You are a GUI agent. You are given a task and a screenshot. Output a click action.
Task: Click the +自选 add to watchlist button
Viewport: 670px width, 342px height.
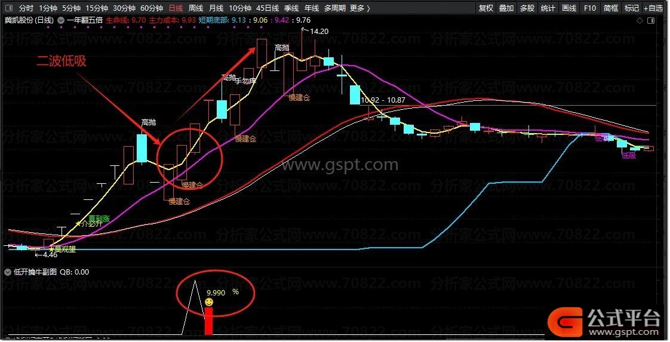(x=654, y=8)
